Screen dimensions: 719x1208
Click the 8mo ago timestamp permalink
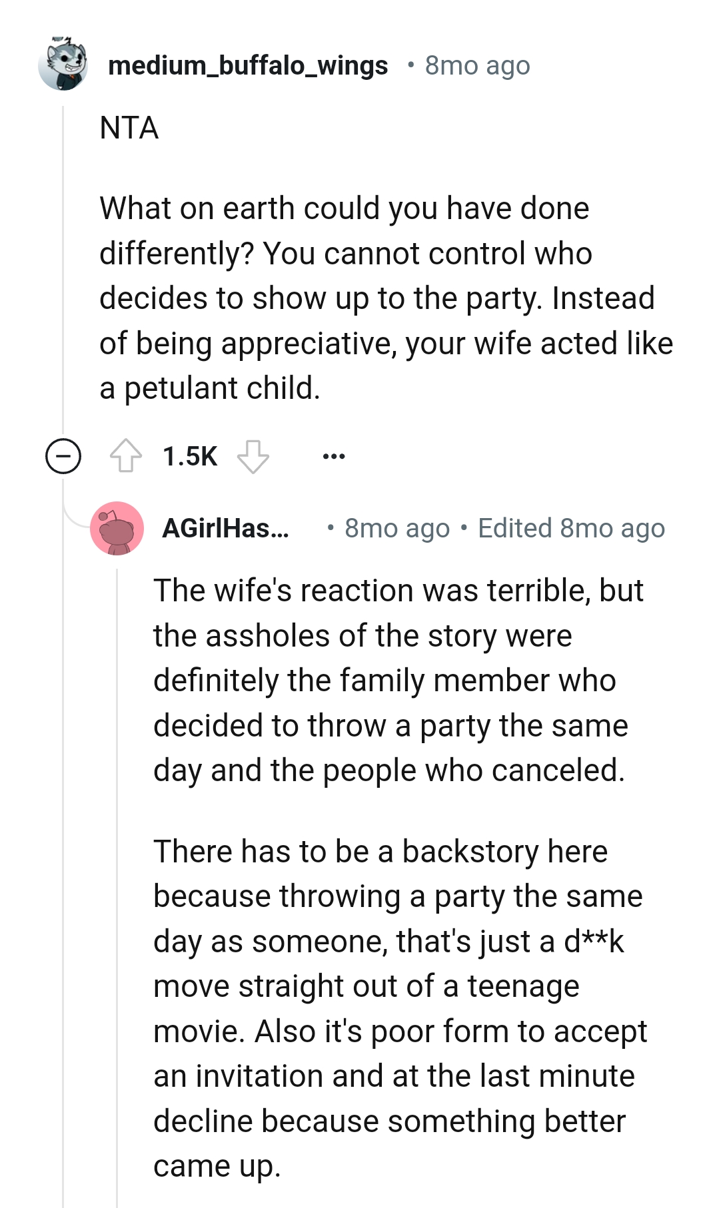click(476, 65)
